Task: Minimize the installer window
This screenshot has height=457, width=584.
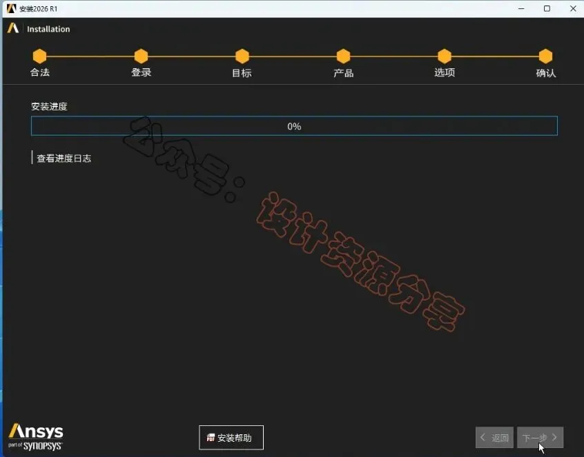Action: 521,8
